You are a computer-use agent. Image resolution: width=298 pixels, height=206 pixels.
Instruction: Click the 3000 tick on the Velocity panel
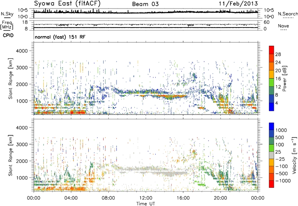[22, 144]
